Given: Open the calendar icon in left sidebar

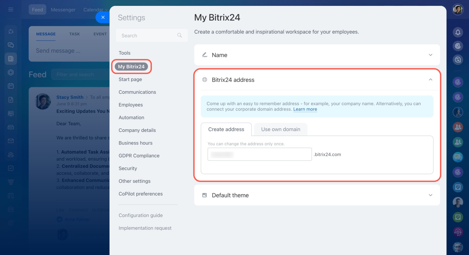Looking at the screenshot, I should [x=11, y=86].
